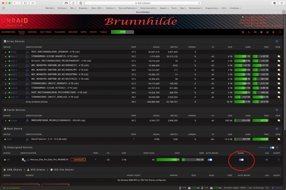Toggle Auto Mount for sdf device
This screenshot has width=286, height=190.
click(x=210, y=160)
